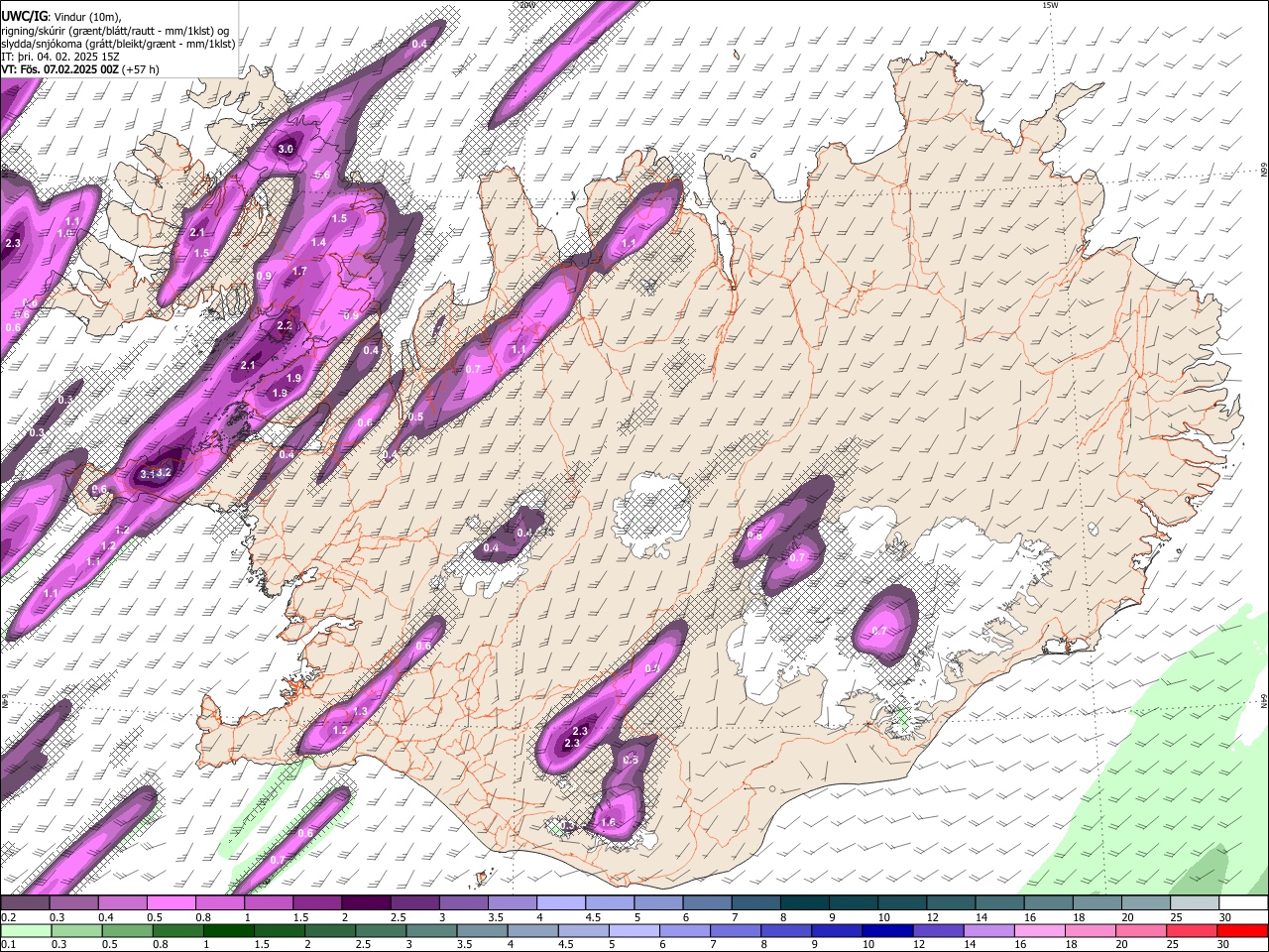Click the '1.3' precipitation value on the map
1269x952 pixels.
tap(360, 712)
